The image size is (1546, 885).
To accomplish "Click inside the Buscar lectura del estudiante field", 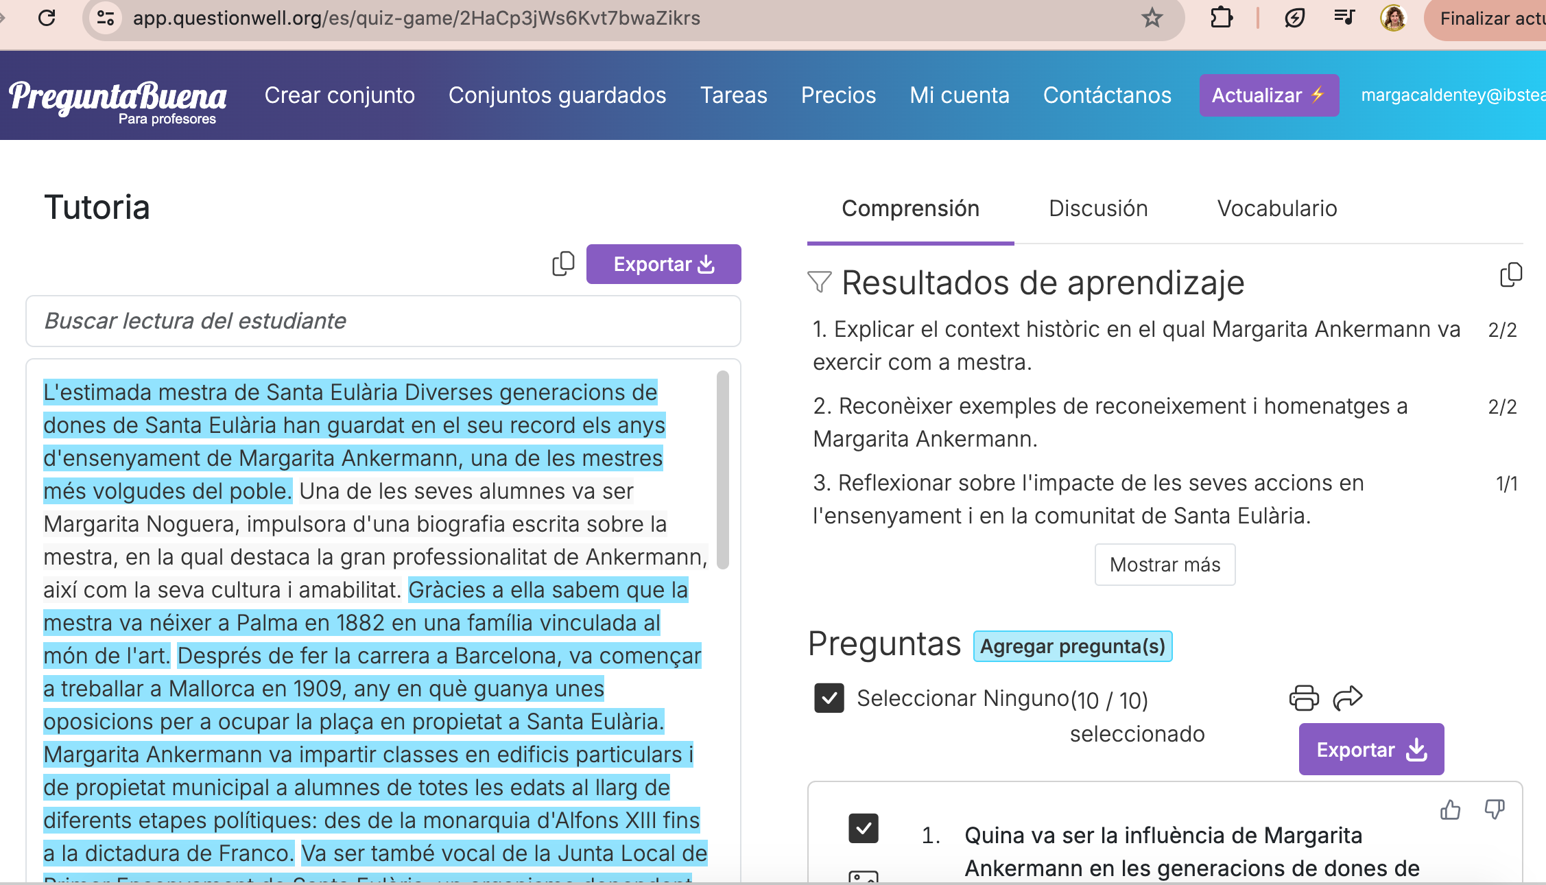I will [382, 320].
